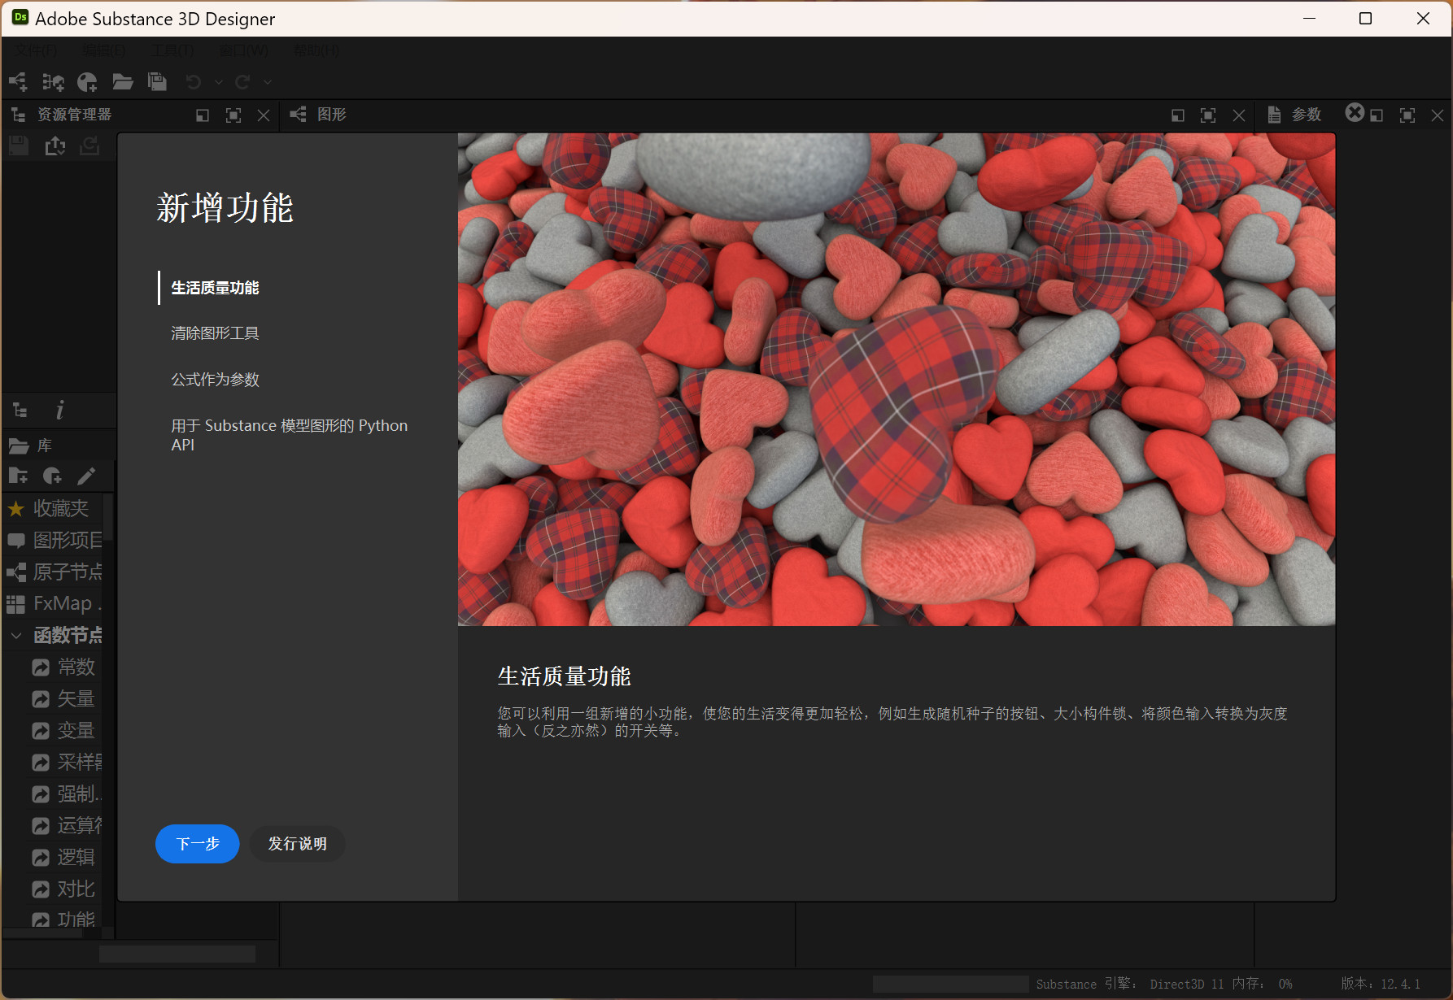This screenshot has width=1453, height=1000.
Task: Click the save all packages icon
Action: (x=157, y=82)
